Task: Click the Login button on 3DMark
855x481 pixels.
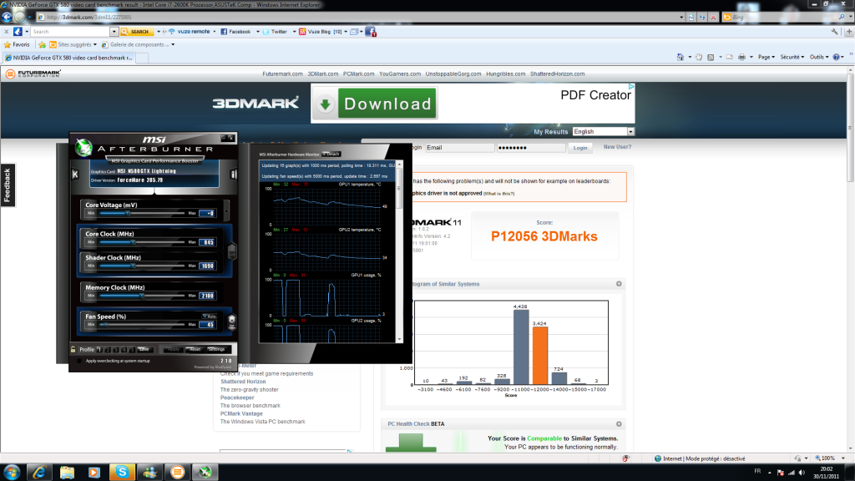Action: point(580,148)
